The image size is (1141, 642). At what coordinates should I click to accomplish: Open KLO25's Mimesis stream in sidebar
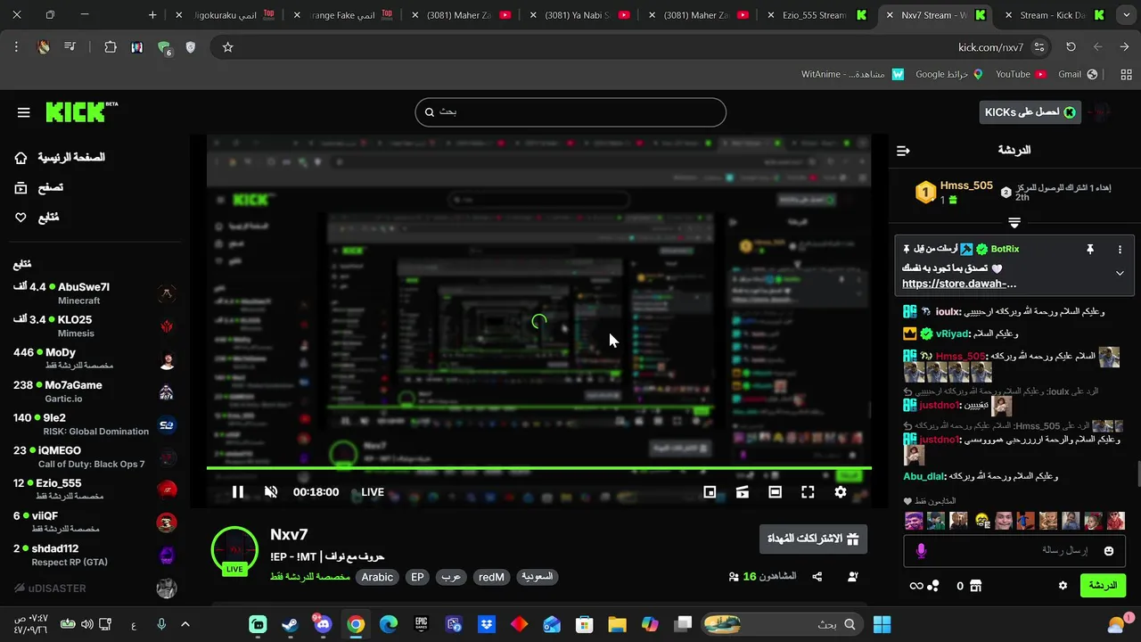[94, 326]
